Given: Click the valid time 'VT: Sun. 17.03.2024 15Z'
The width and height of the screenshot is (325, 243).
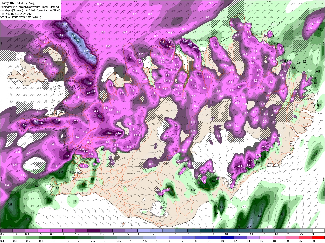Looking at the screenshot, I should pyautogui.click(x=16, y=17).
